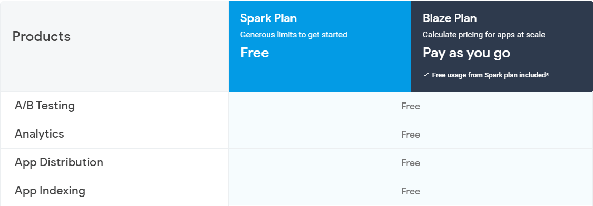Click the Free usage from Spark plan note
593x206 pixels.
click(490, 75)
